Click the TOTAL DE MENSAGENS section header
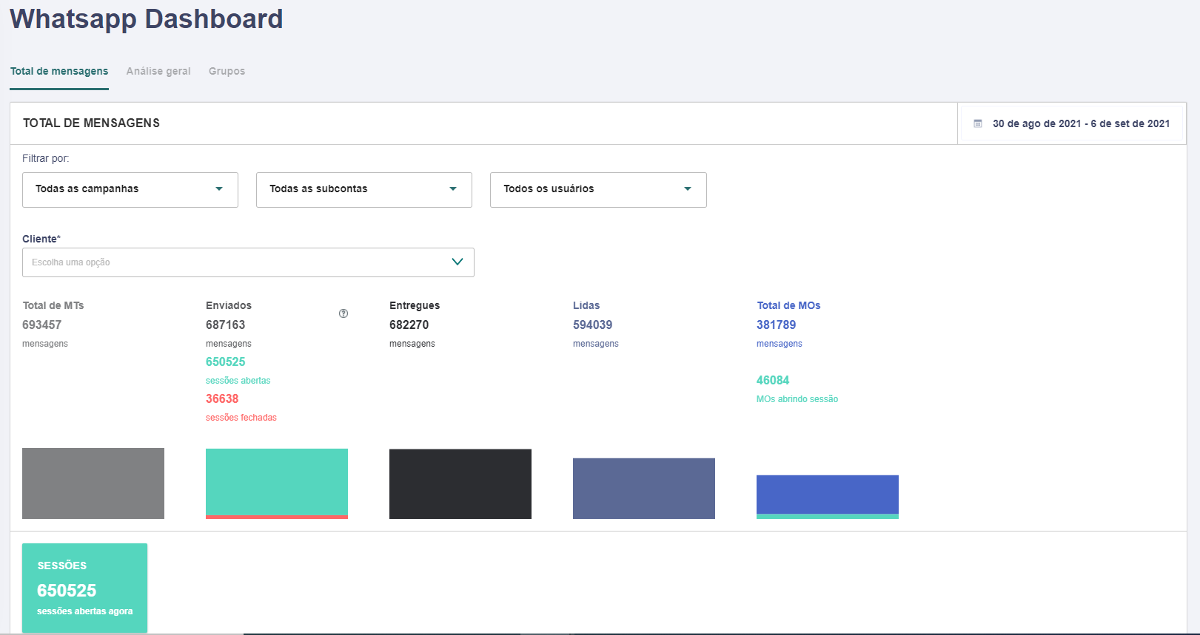Image resolution: width=1200 pixels, height=635 pixels. [91, 123]
